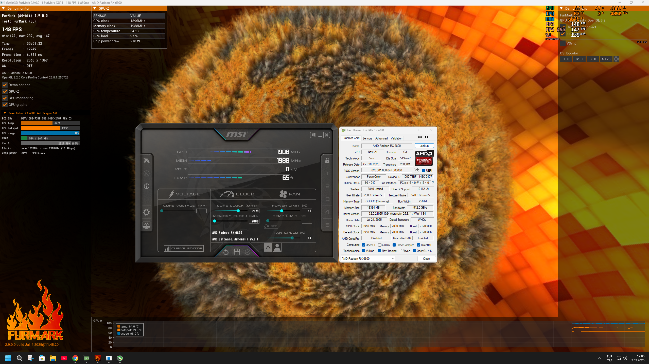Open the Windows Start menu

[x=8, y=358]
